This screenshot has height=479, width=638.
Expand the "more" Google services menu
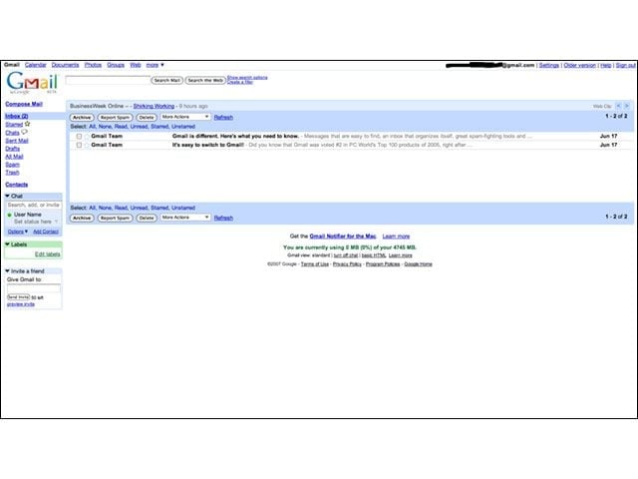156,65
